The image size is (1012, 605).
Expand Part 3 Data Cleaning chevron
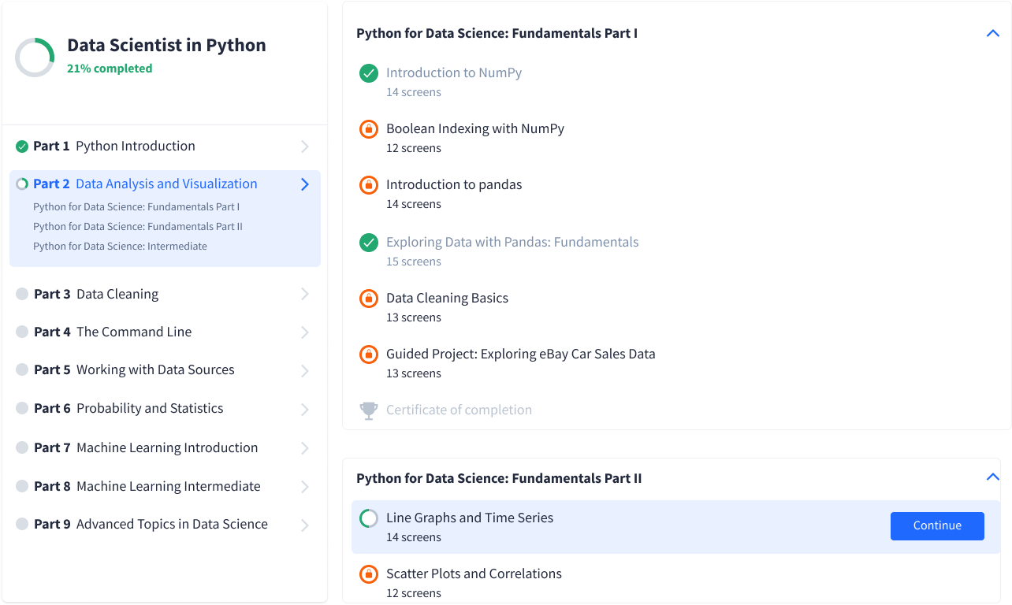(x=305, y=294)
